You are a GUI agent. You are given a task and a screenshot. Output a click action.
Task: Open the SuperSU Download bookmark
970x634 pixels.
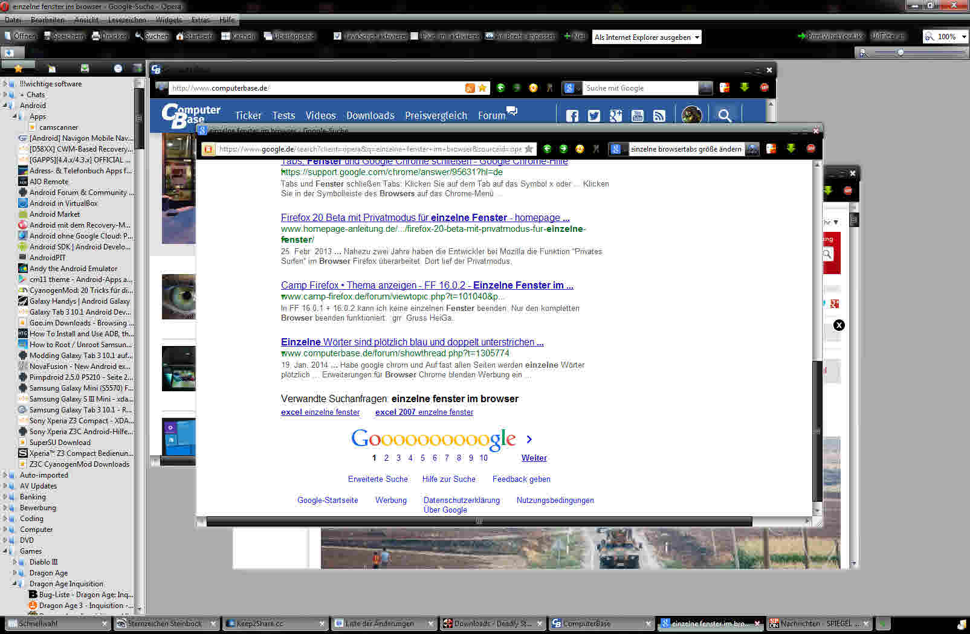point(60,443)
